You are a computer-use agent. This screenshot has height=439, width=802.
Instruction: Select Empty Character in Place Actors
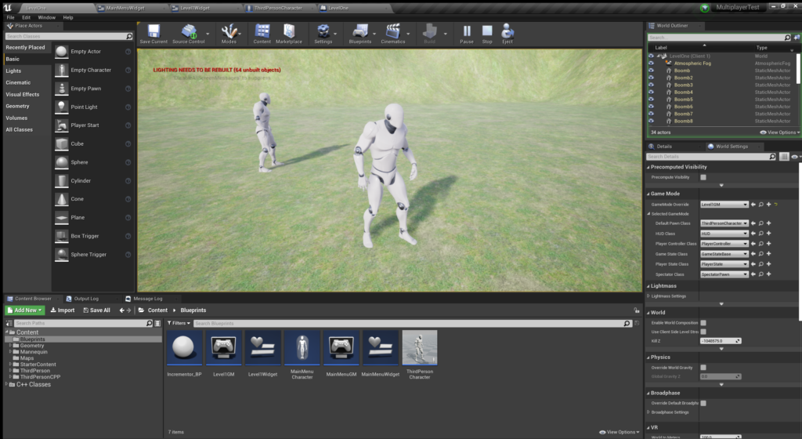[x=92, y=70]
